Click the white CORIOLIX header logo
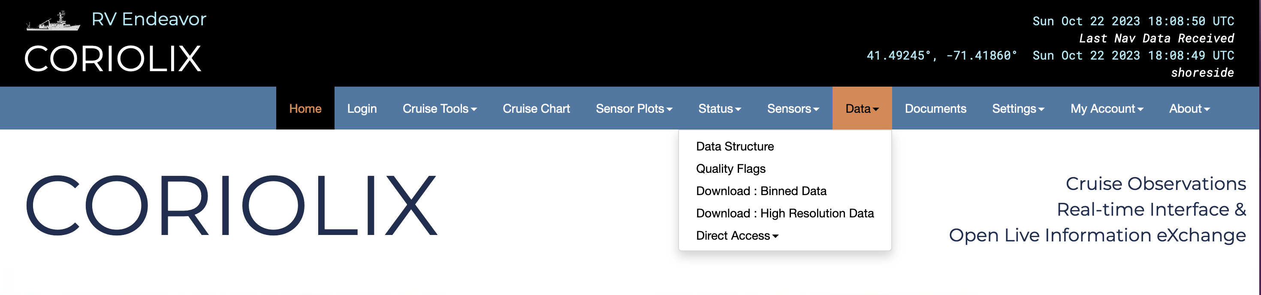The width and height of the screenshot is (1261, 295). pos(112,59)
